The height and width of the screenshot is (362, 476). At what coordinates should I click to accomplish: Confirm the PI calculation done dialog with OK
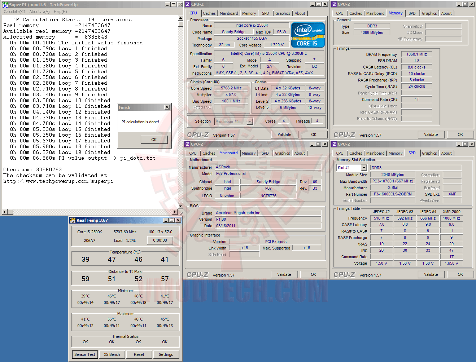pyautogui.click(x=154, y=140)
